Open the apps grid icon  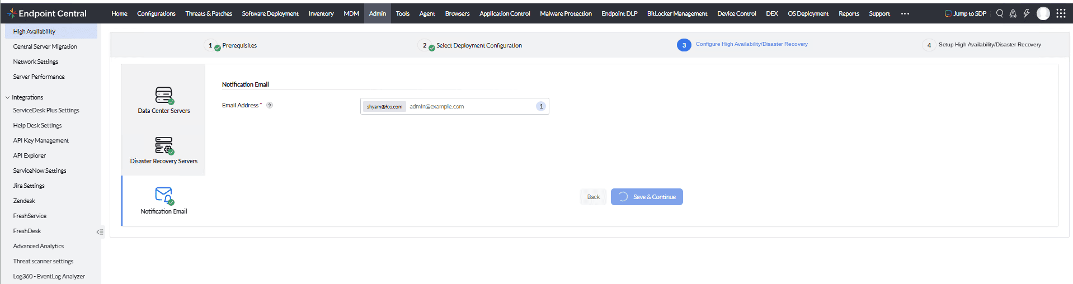pyautogui.click(x=1061, y=13)
